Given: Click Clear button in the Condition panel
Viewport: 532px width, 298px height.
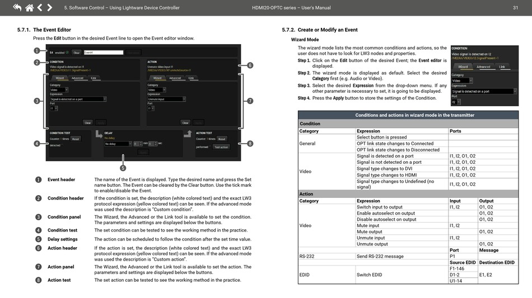Looking at the screenshot, I should [x=87, y=122].
